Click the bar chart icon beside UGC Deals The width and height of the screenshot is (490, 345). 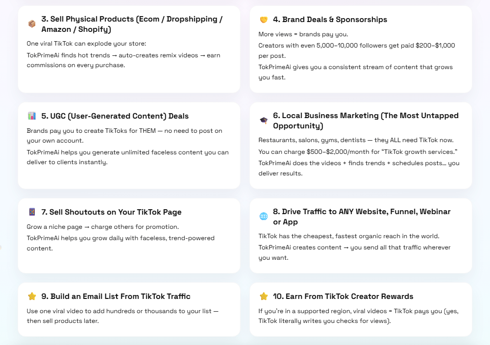tap(32, 116)
